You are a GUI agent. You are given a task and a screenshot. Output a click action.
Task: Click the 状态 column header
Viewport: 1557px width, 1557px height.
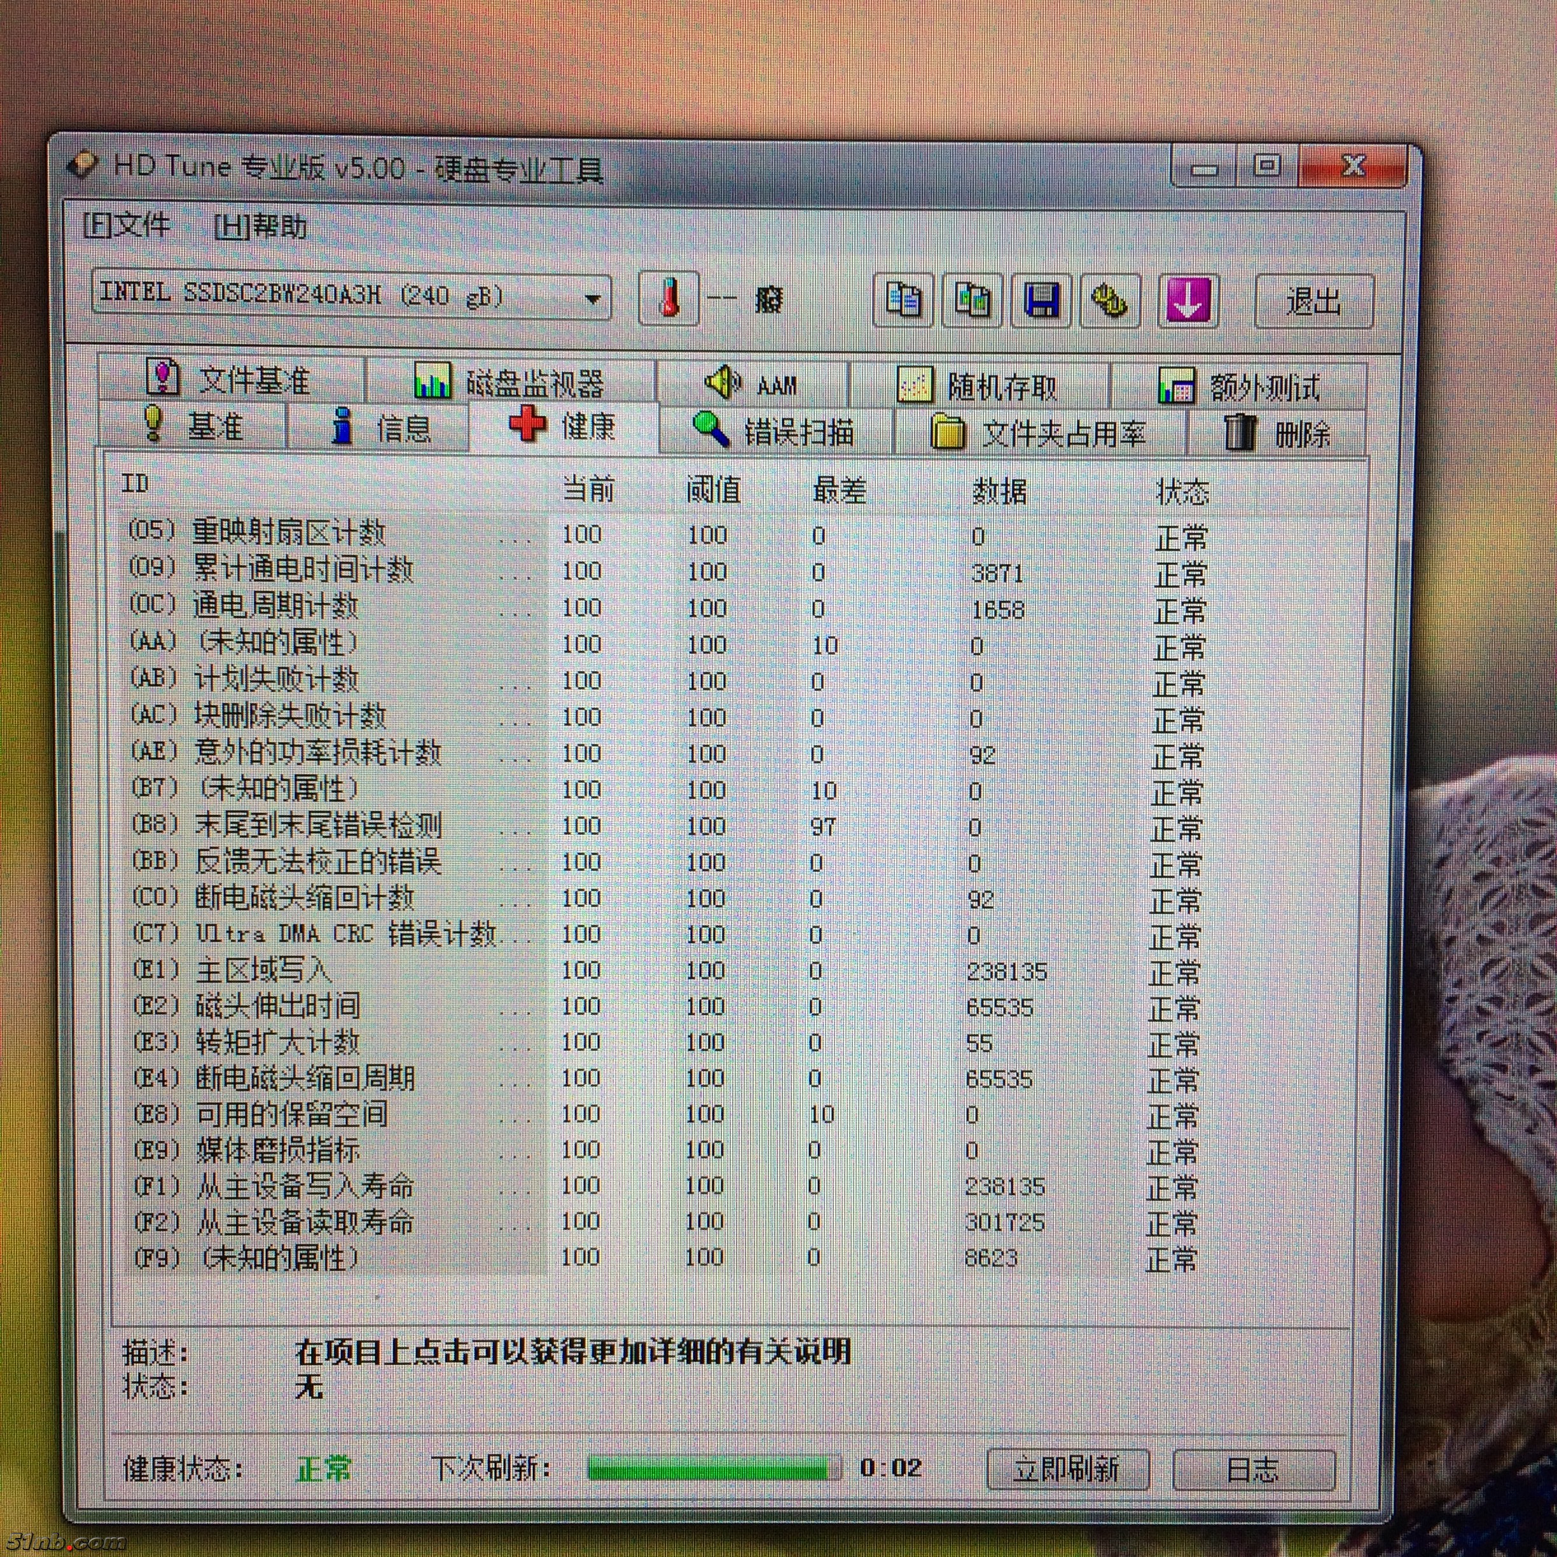tap(1183, 492)
